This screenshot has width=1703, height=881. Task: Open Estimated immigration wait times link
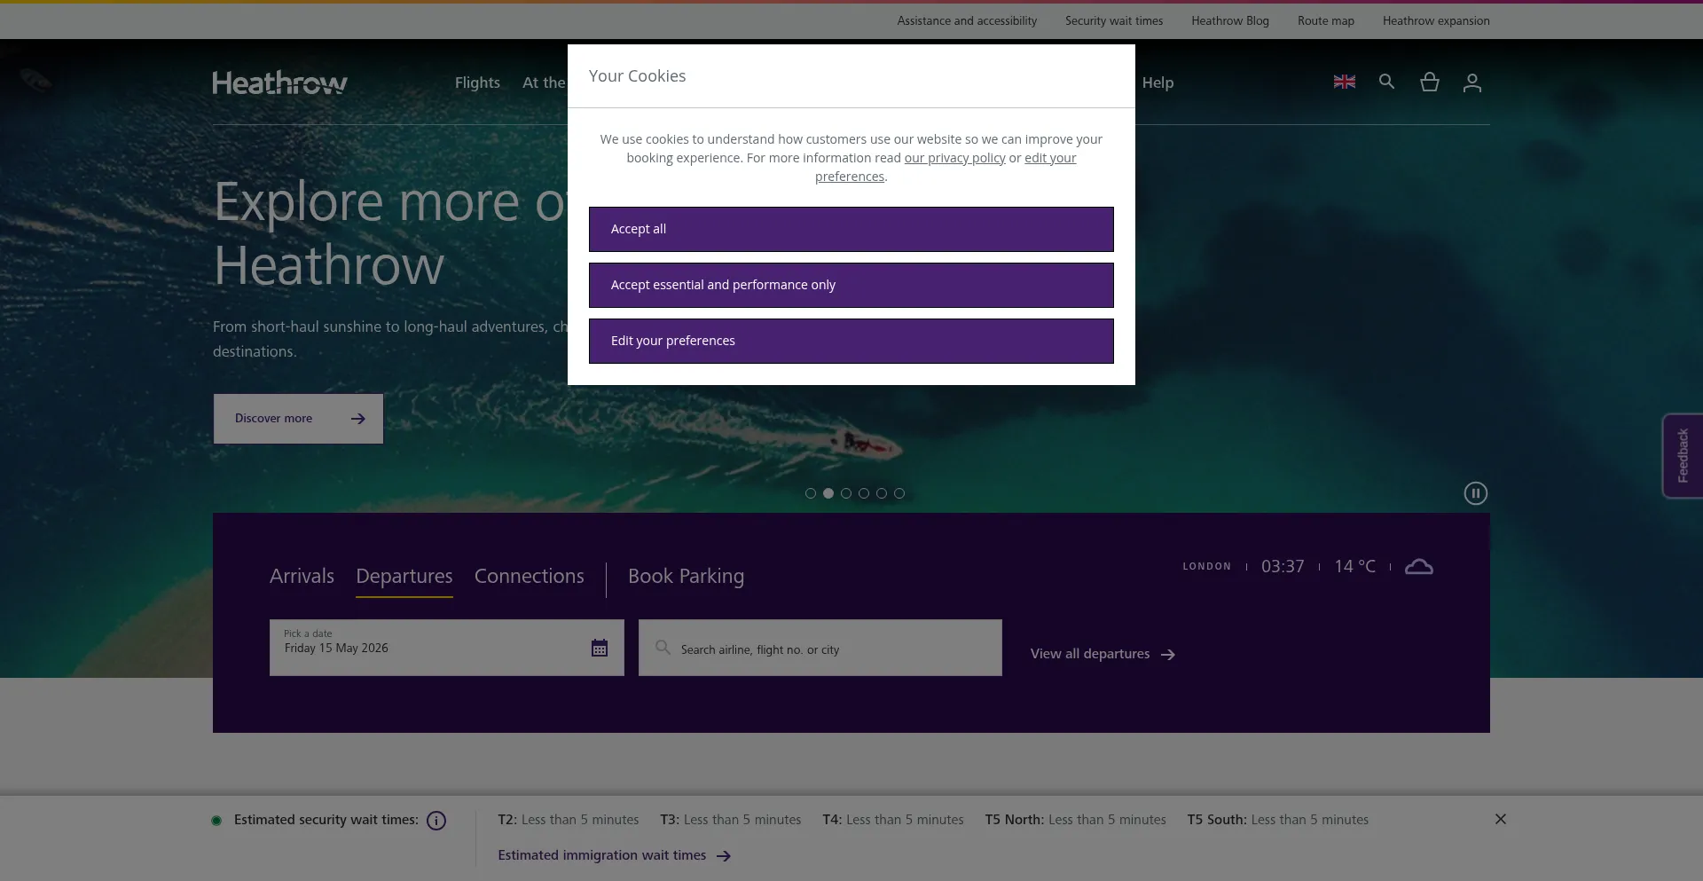614,855
